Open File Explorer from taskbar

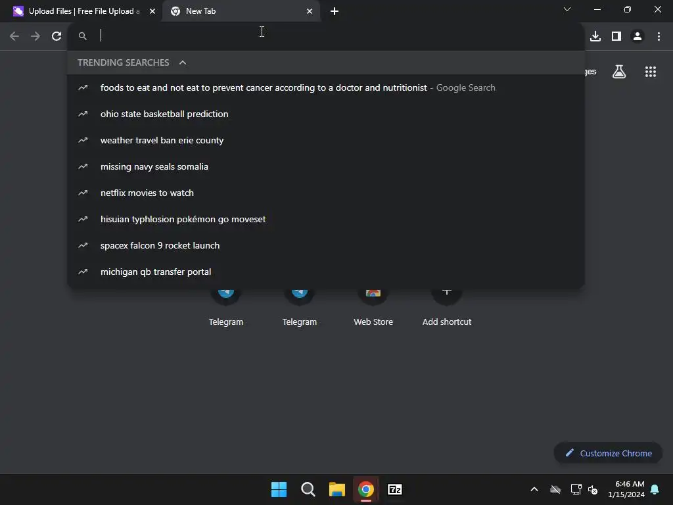coord(337,489)
